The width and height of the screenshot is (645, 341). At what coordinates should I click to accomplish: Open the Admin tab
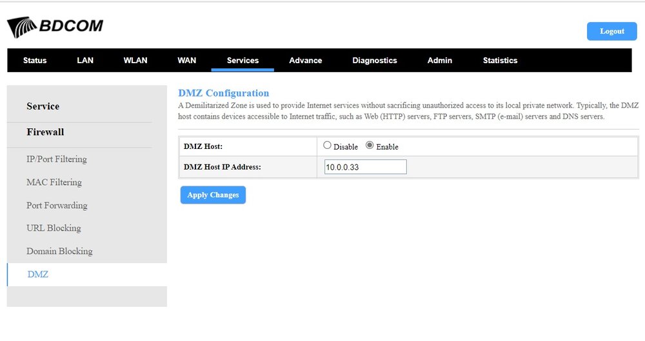[x=440, y=61]
